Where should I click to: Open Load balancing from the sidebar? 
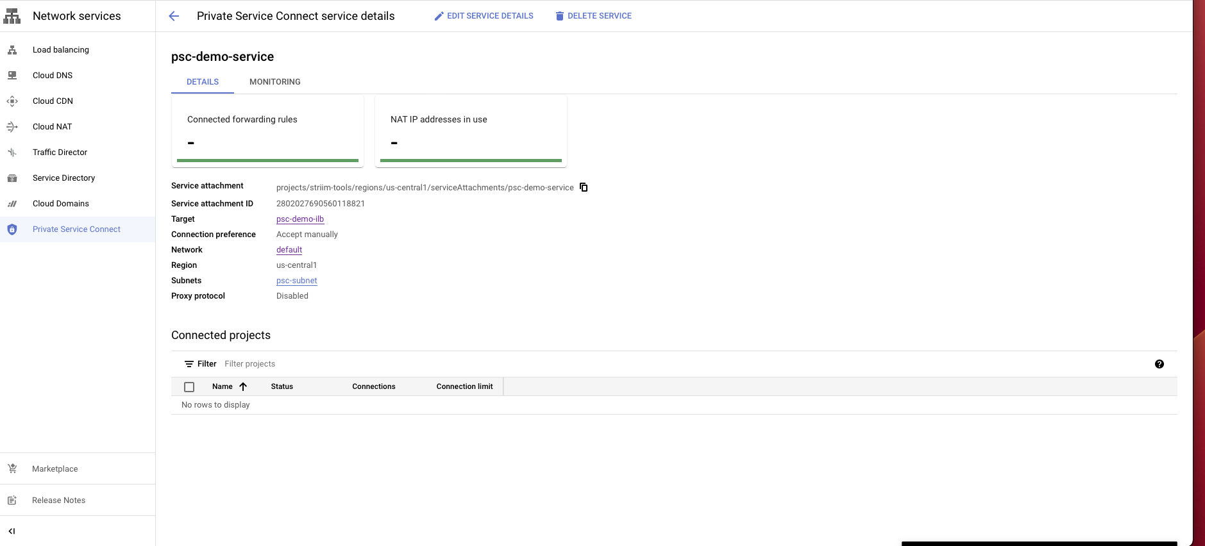[x=61, y=50]
